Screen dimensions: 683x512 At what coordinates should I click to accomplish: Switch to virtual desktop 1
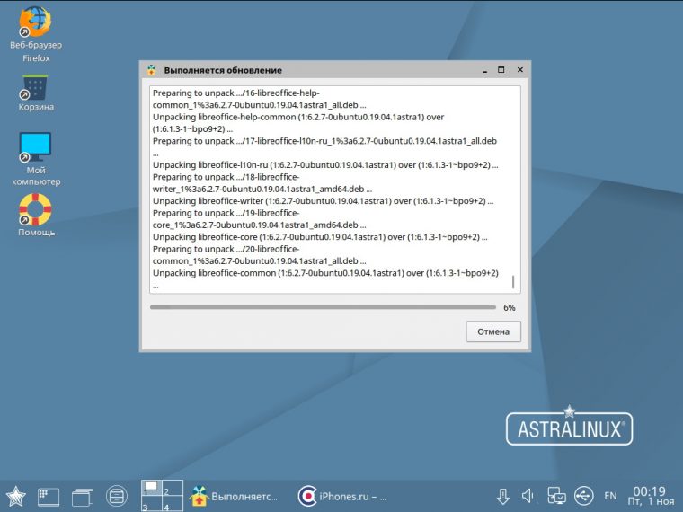(x=151, y=487)
